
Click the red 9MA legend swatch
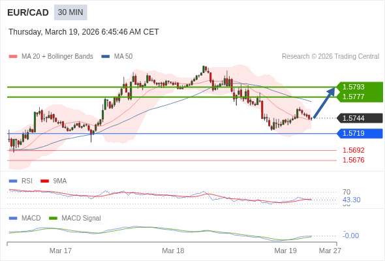tap(44, 181)
